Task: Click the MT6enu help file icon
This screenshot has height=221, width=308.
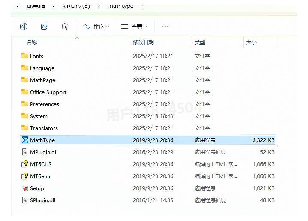Action: coord(25,176)
